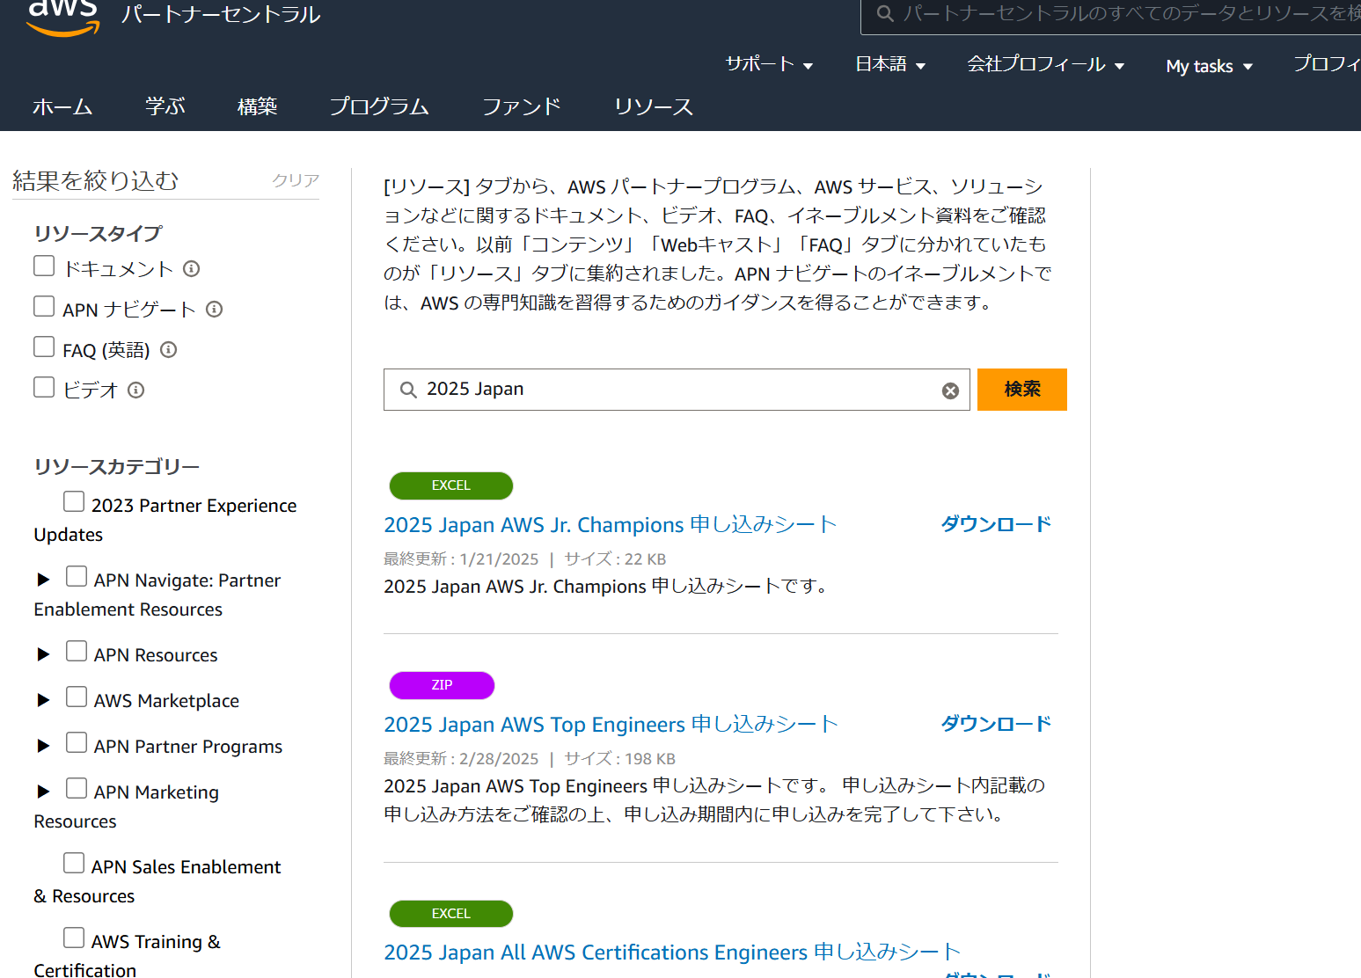Check the ドキュメント resource type
This screenshot has height=978, width=1361.
44,266
